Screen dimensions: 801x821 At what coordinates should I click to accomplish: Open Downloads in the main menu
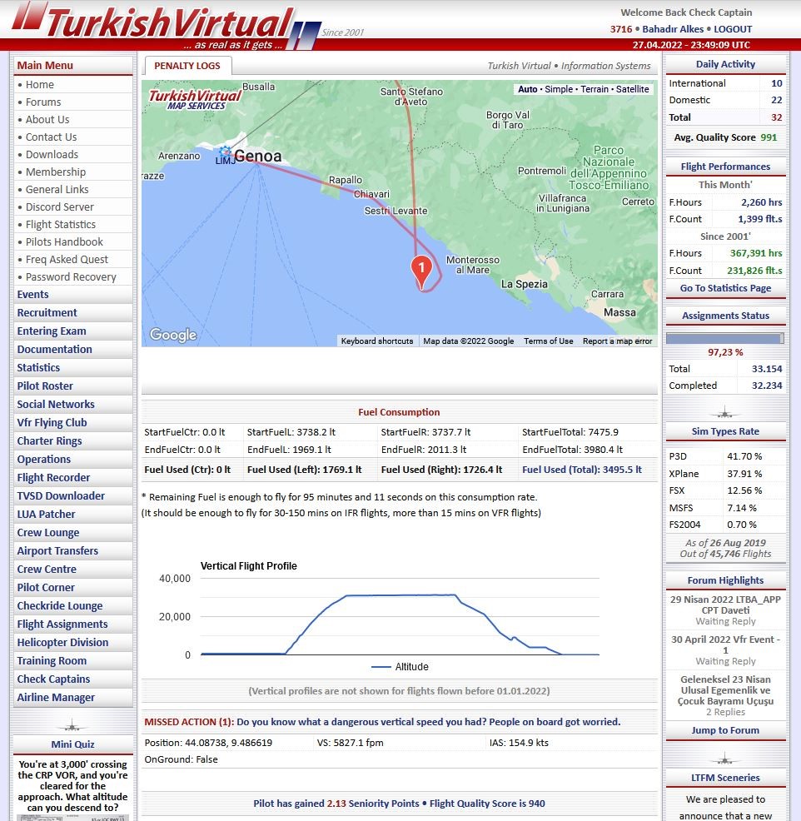[x=52, y=155]
